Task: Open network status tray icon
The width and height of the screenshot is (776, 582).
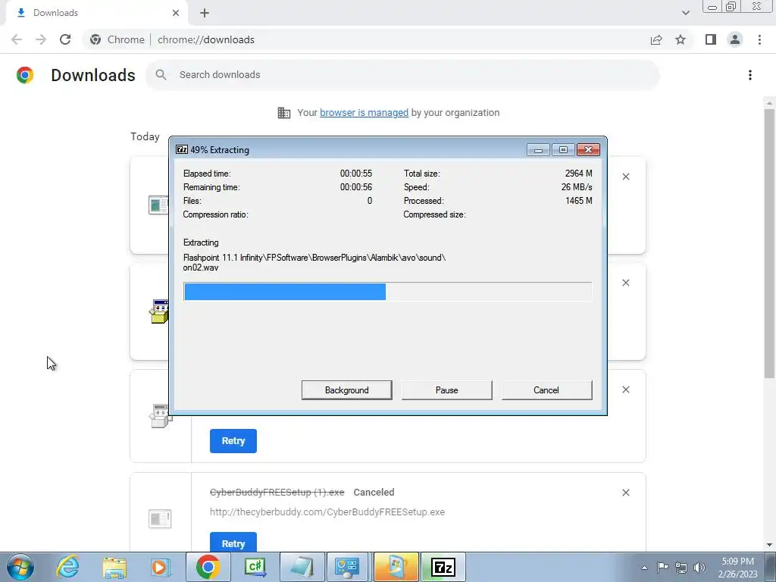Action: (x=681, y=568)
